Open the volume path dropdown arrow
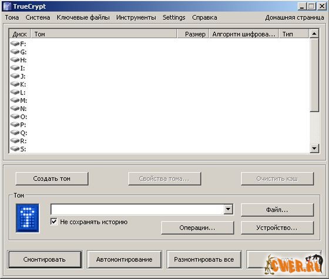329x279 pixels. [x=228, y=209]
